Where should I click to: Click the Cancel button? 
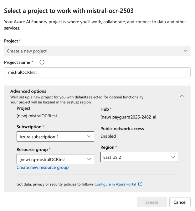click(180, 202)
